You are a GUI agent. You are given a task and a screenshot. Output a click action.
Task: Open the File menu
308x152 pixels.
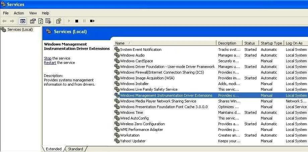(6, 13)
